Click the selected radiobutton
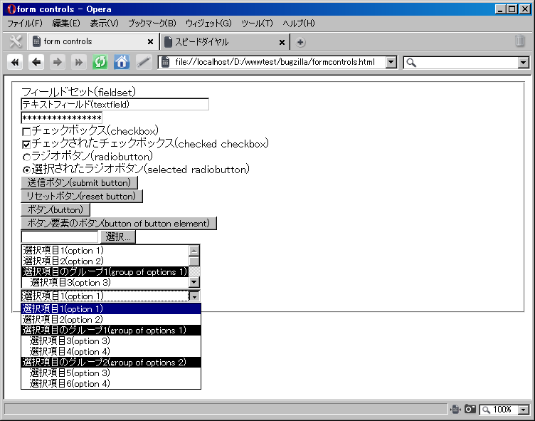This screenshot has height=421, width=535. (26, 170)
